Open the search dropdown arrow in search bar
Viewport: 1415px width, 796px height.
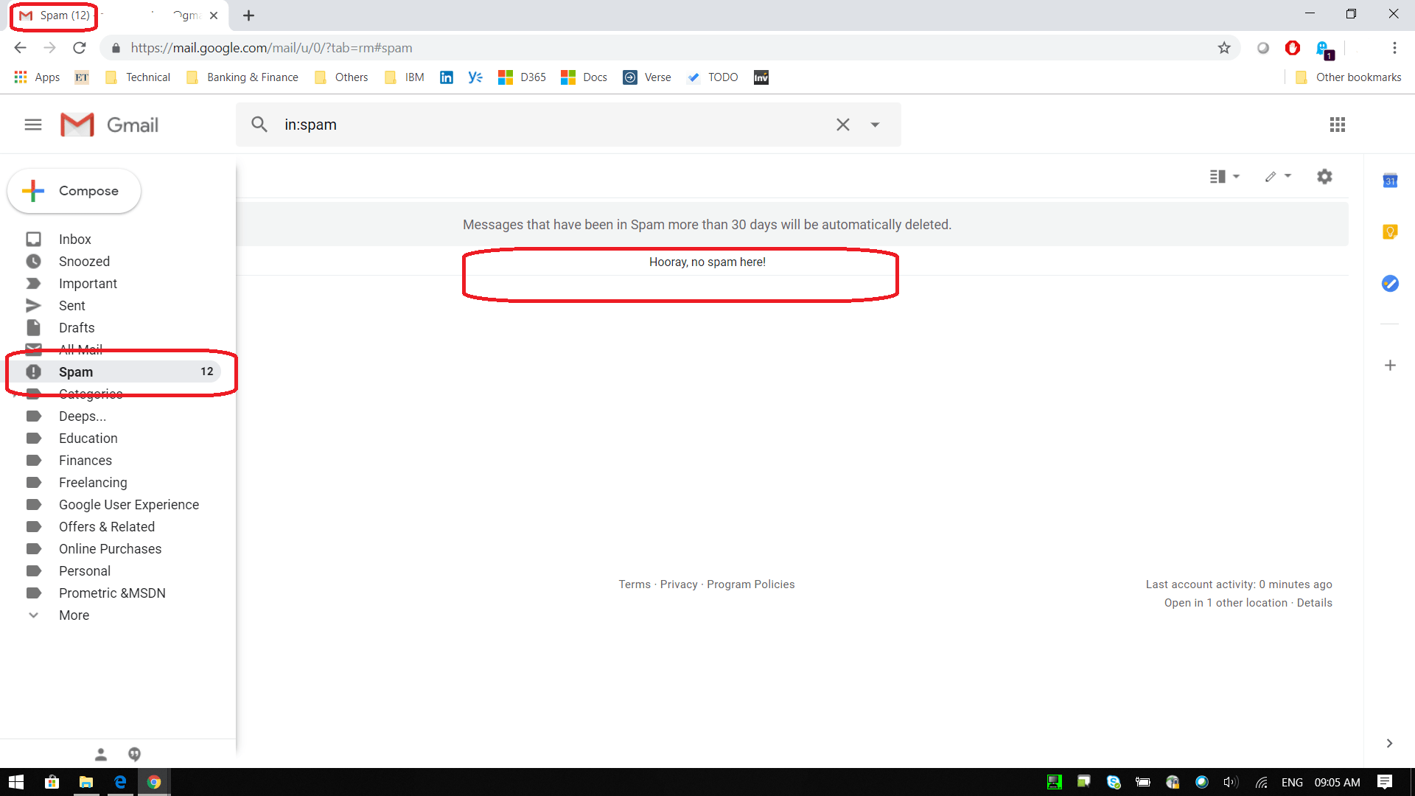click(876, 125)
